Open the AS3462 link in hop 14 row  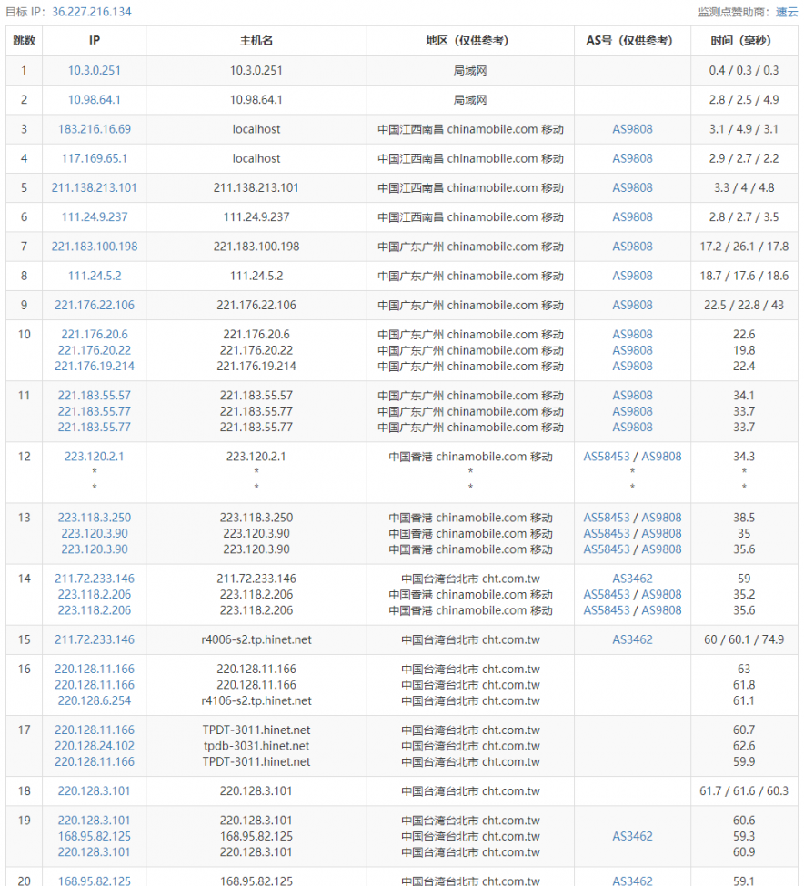coord(632,579)
